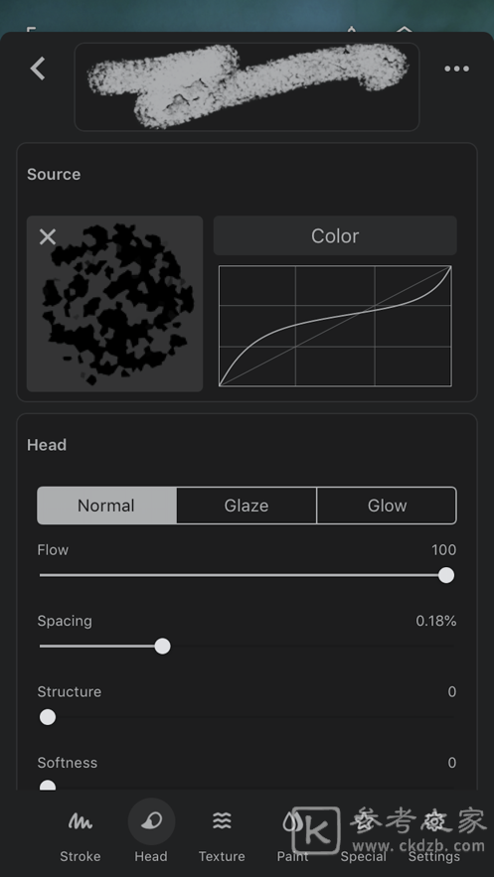
Task: Switch head mode to Glaze
Action: [x=247, y=506]
